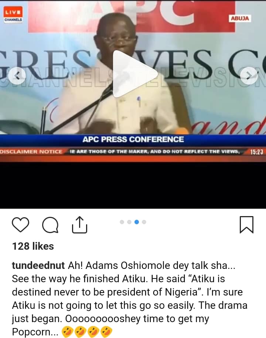Tap the 15:23 clock on ticker
Viewport: 266px width, 338px height.
[257, 152]
